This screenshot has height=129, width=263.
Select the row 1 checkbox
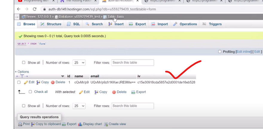coord(19,82)
